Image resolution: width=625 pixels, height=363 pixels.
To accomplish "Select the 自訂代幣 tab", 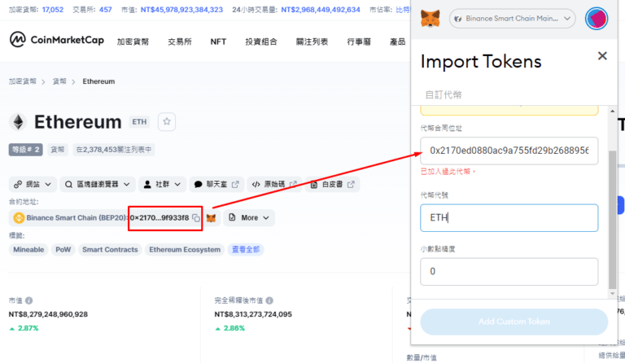I will [444, 95].
